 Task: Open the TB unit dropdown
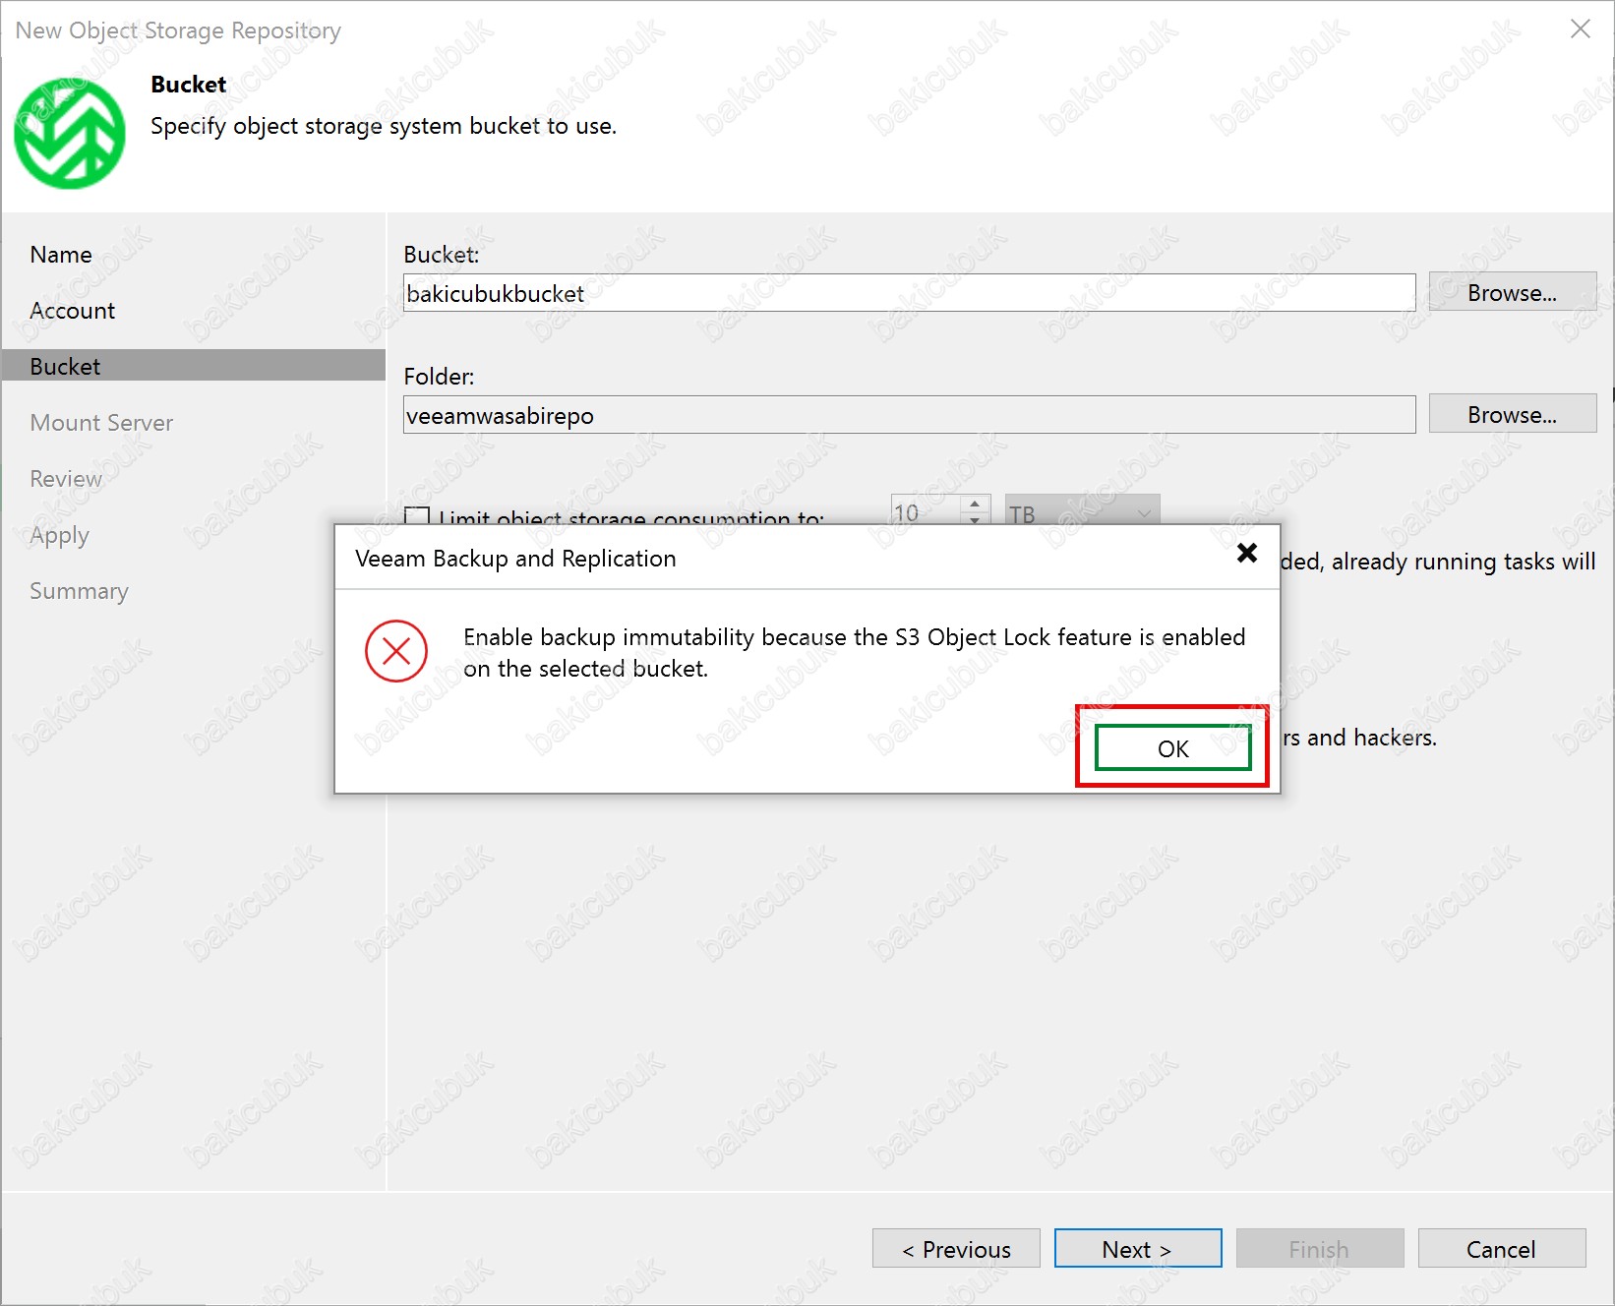(x=1082, y=511)
